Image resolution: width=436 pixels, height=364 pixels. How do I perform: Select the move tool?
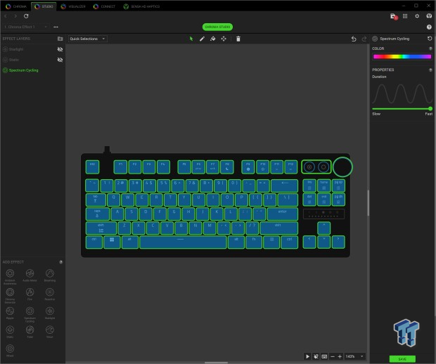(x=224, y=39)
